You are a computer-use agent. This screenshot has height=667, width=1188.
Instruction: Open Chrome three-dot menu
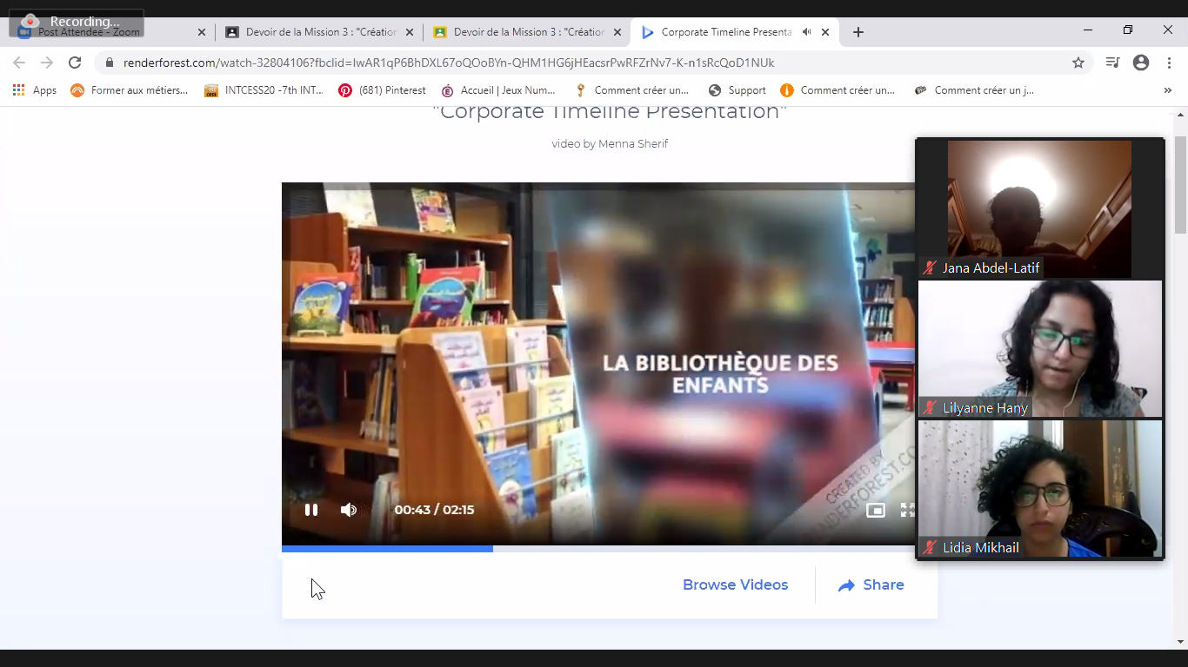tap(1168, 63)
